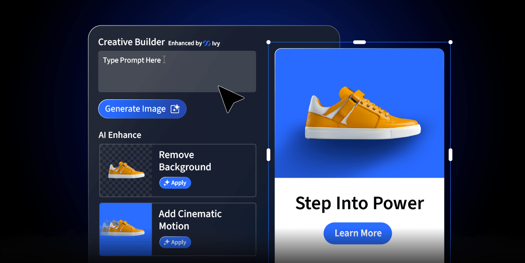Viewport: 525px width, 263px height.
Task: Select the Step Into Power headline
Action: [359, 203]
